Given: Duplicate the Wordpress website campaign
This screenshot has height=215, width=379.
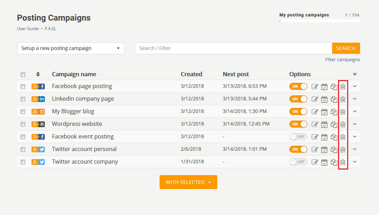Looking at the screenshot, I should click(334, 124).
